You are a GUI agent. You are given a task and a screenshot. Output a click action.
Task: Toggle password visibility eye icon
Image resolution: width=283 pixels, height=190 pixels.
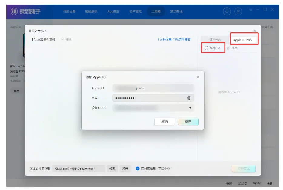click(189, 98)
